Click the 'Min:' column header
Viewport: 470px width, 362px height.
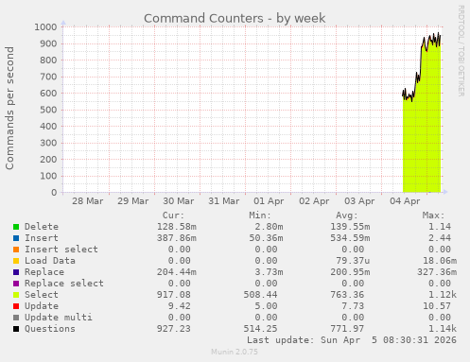pyautogui.click(x=260, y=215)
